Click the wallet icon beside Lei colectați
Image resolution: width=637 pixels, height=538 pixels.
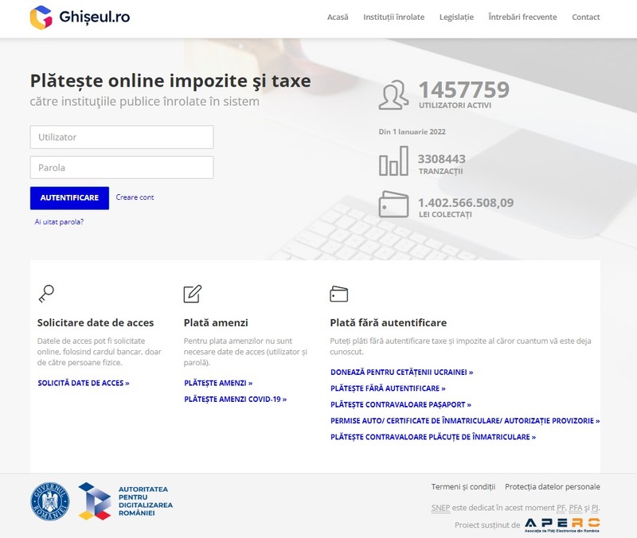[x=393, y=205]
